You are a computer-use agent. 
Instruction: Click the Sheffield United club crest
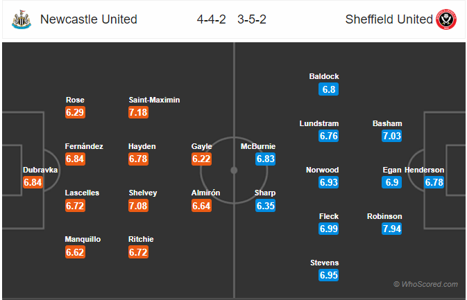(446, 19)
